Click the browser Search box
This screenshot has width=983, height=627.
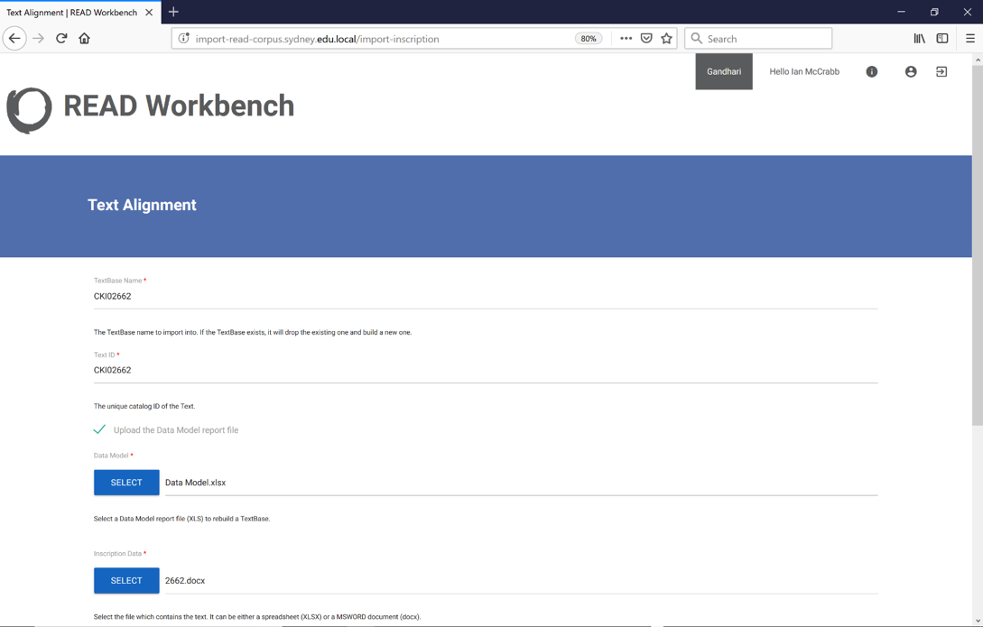tap(758, 38)
